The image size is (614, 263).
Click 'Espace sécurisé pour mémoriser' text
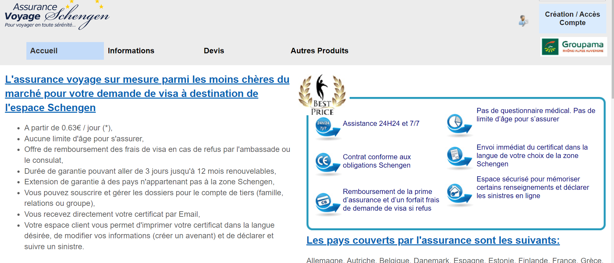click(533, 188)
